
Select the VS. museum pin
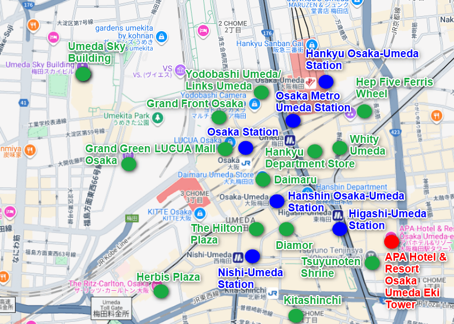[x=180, y=70]
